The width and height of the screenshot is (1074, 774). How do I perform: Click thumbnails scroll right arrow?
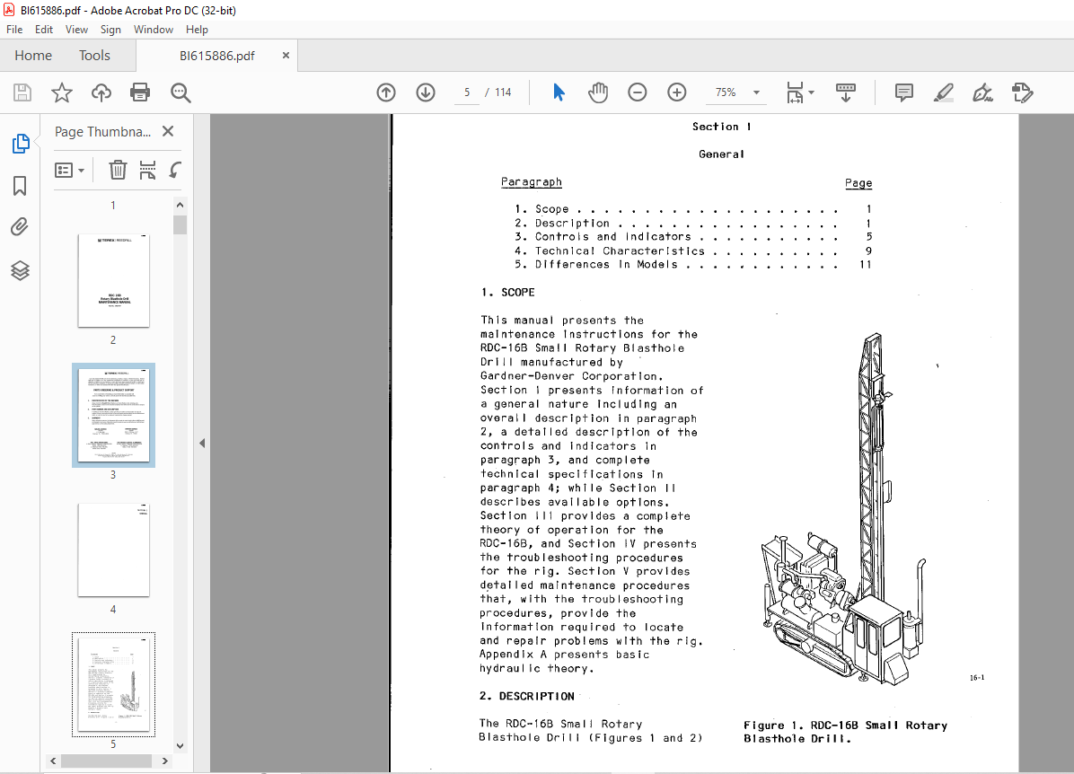(x=164, y=761)
